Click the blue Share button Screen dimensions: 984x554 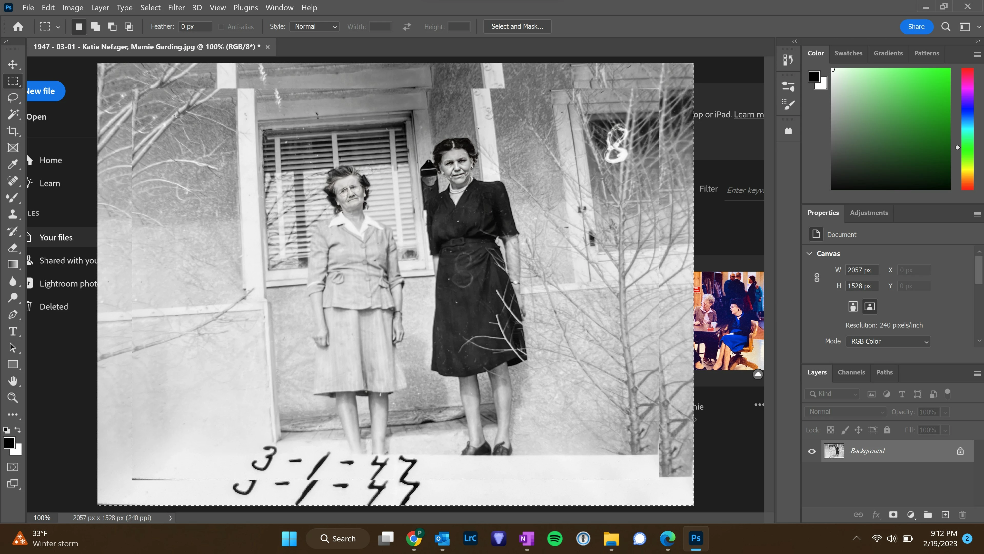pyautogui.click(x=916, y=27)
